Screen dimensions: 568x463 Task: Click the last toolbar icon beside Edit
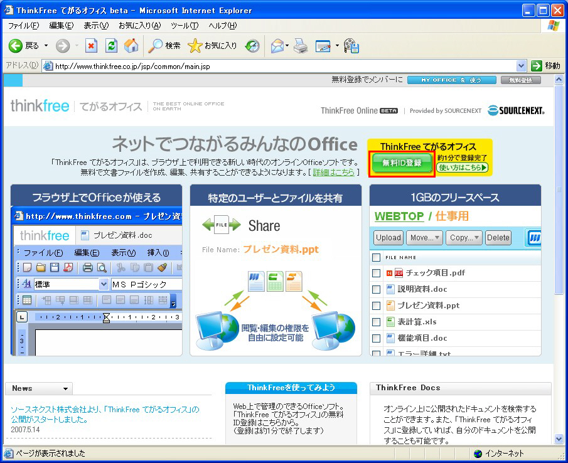(x=351, y=46)
